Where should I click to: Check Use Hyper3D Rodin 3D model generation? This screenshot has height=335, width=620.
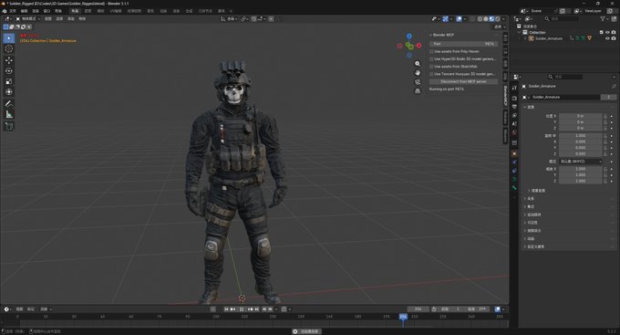[x=431, y=59]
